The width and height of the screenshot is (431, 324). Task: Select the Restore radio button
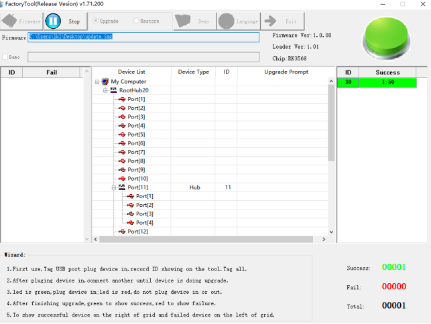pos(136,21)
